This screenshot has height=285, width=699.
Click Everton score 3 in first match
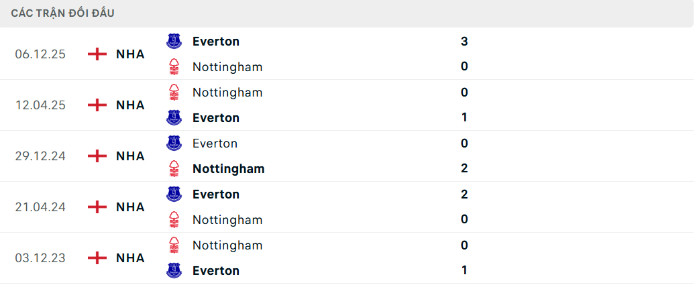point(464,42)
